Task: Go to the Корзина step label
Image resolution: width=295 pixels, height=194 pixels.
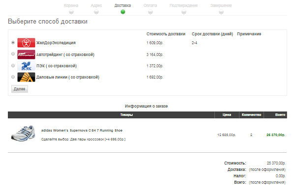Action: click(x=71, y=5)
